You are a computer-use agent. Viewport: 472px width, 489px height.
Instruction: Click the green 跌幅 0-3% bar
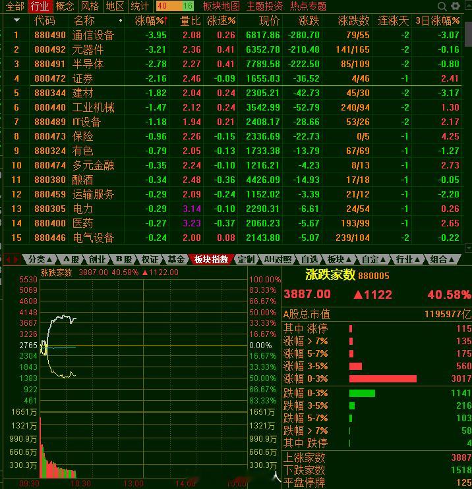362,394
